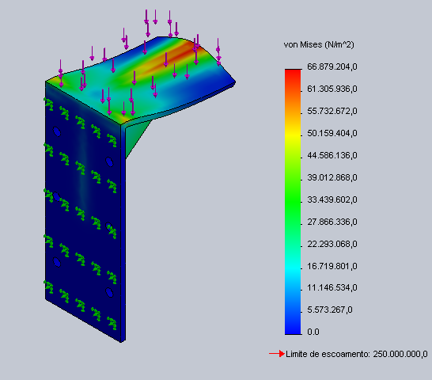Click the lowest bolt hole on the vertical plate

tap(109, 292)
